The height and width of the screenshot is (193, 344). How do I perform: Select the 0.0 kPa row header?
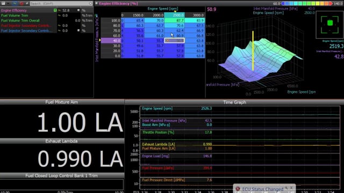(111, 56)
